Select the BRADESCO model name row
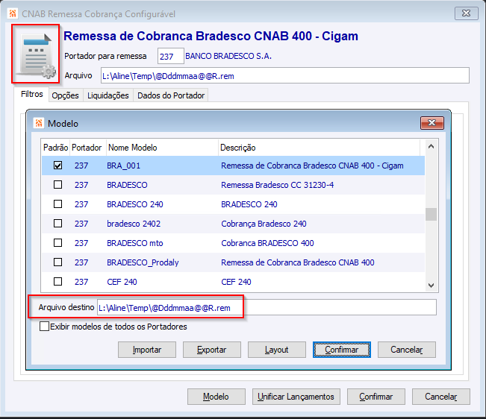486x419 pixels. 127,185
